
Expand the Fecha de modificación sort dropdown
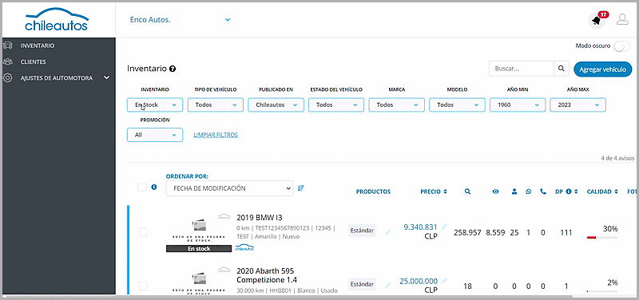pyautogui.click(x=229, y=188)
